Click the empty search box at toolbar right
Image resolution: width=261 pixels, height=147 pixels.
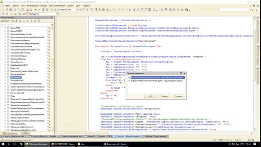[x=234, y=10]
